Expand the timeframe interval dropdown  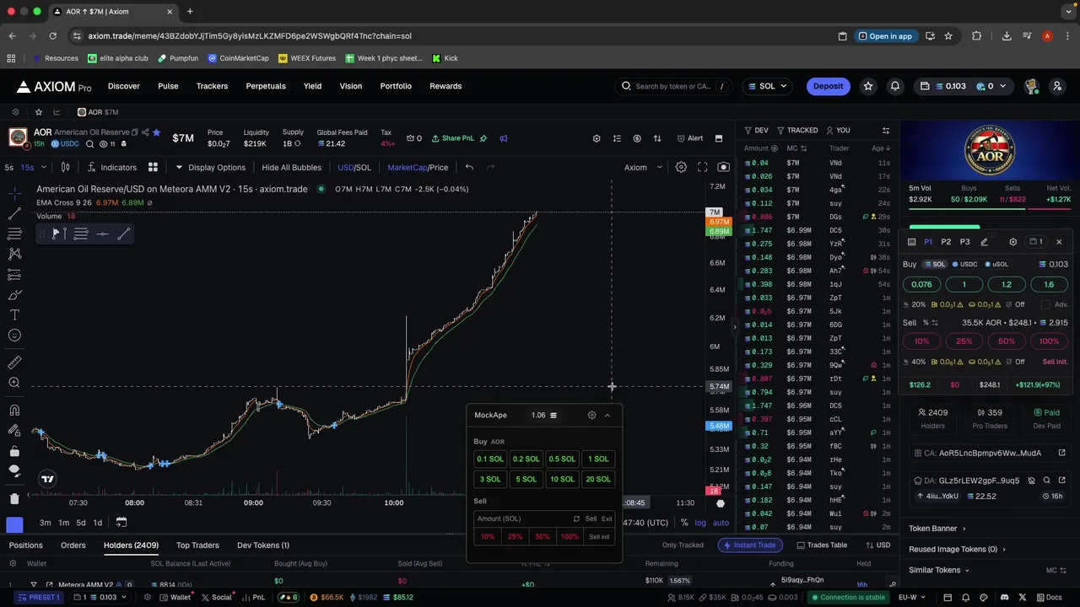(x=42, y=167)
